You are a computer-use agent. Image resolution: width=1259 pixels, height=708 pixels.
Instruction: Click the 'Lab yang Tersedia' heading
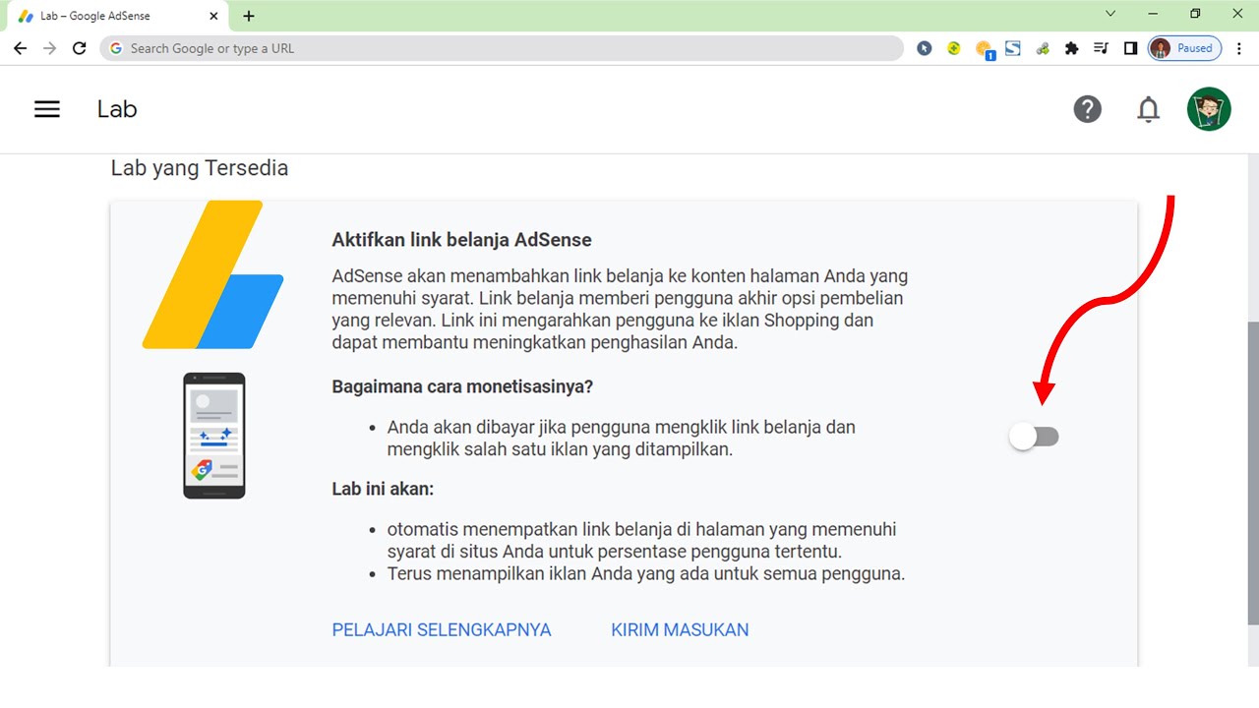(x=200, y=168)
